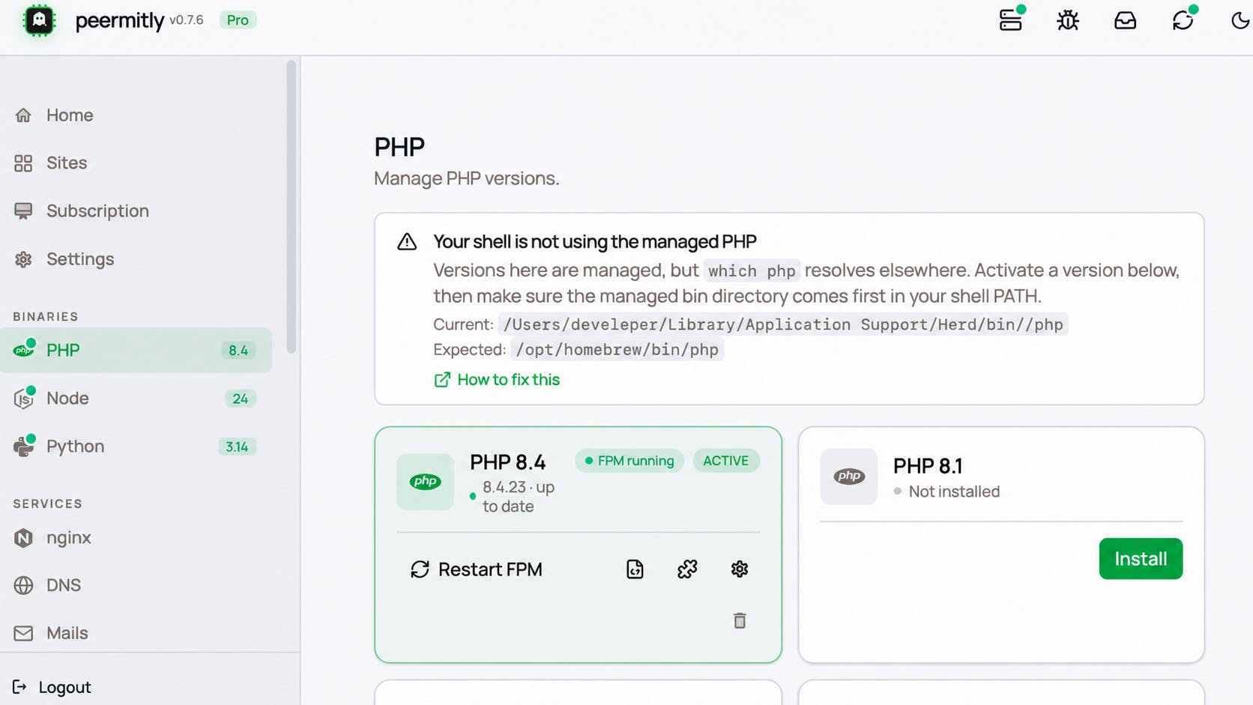Open nginx under Services
This screenshot has height=705, width=1253.
136,537
